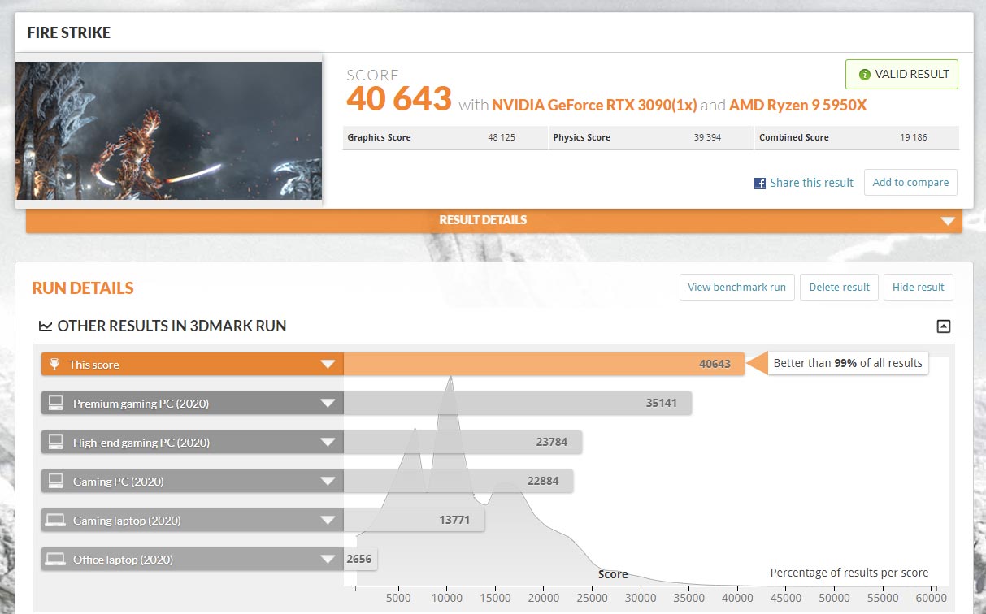Click the Graphics Score value 48 125
Viewport: 986px width, 614px height.
click(502, 137)
